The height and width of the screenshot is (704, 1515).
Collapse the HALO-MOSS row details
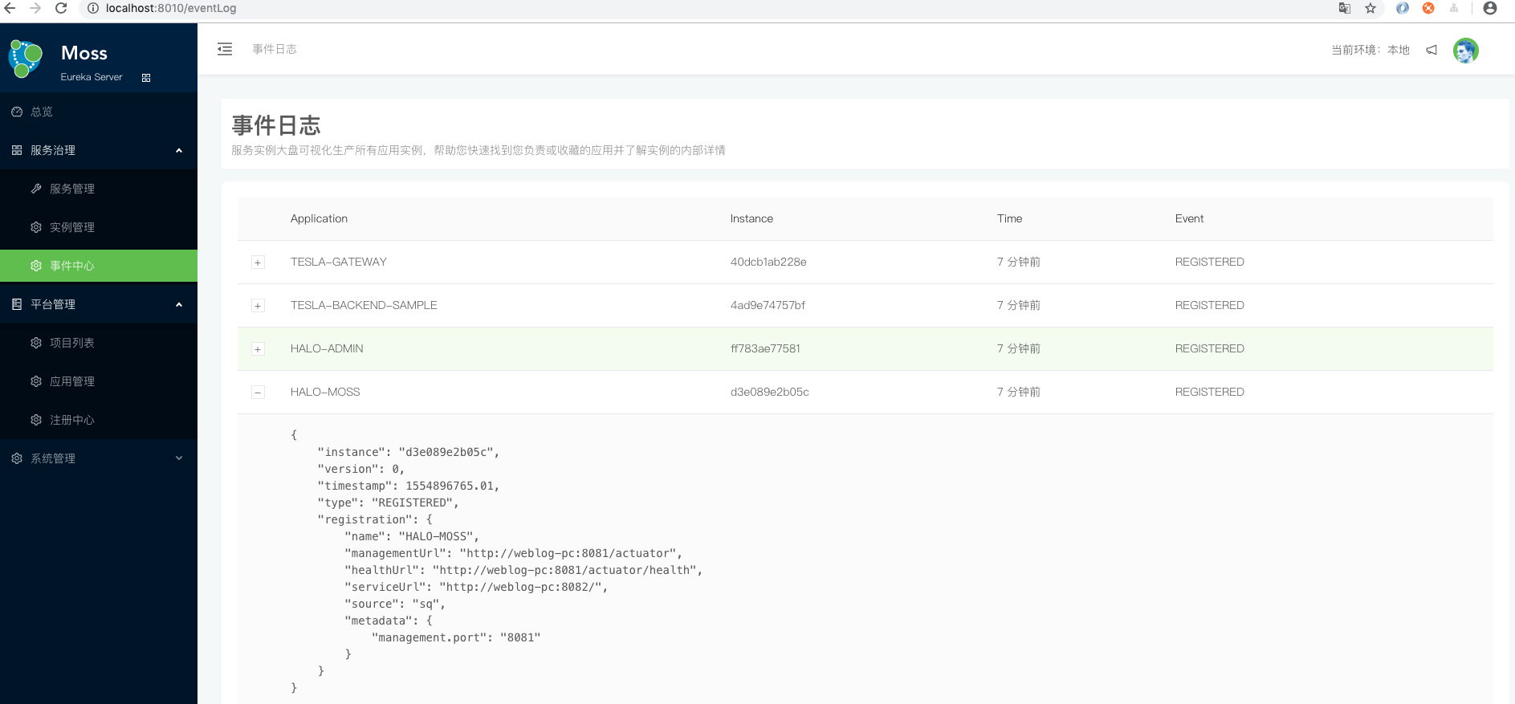point(258,393)
